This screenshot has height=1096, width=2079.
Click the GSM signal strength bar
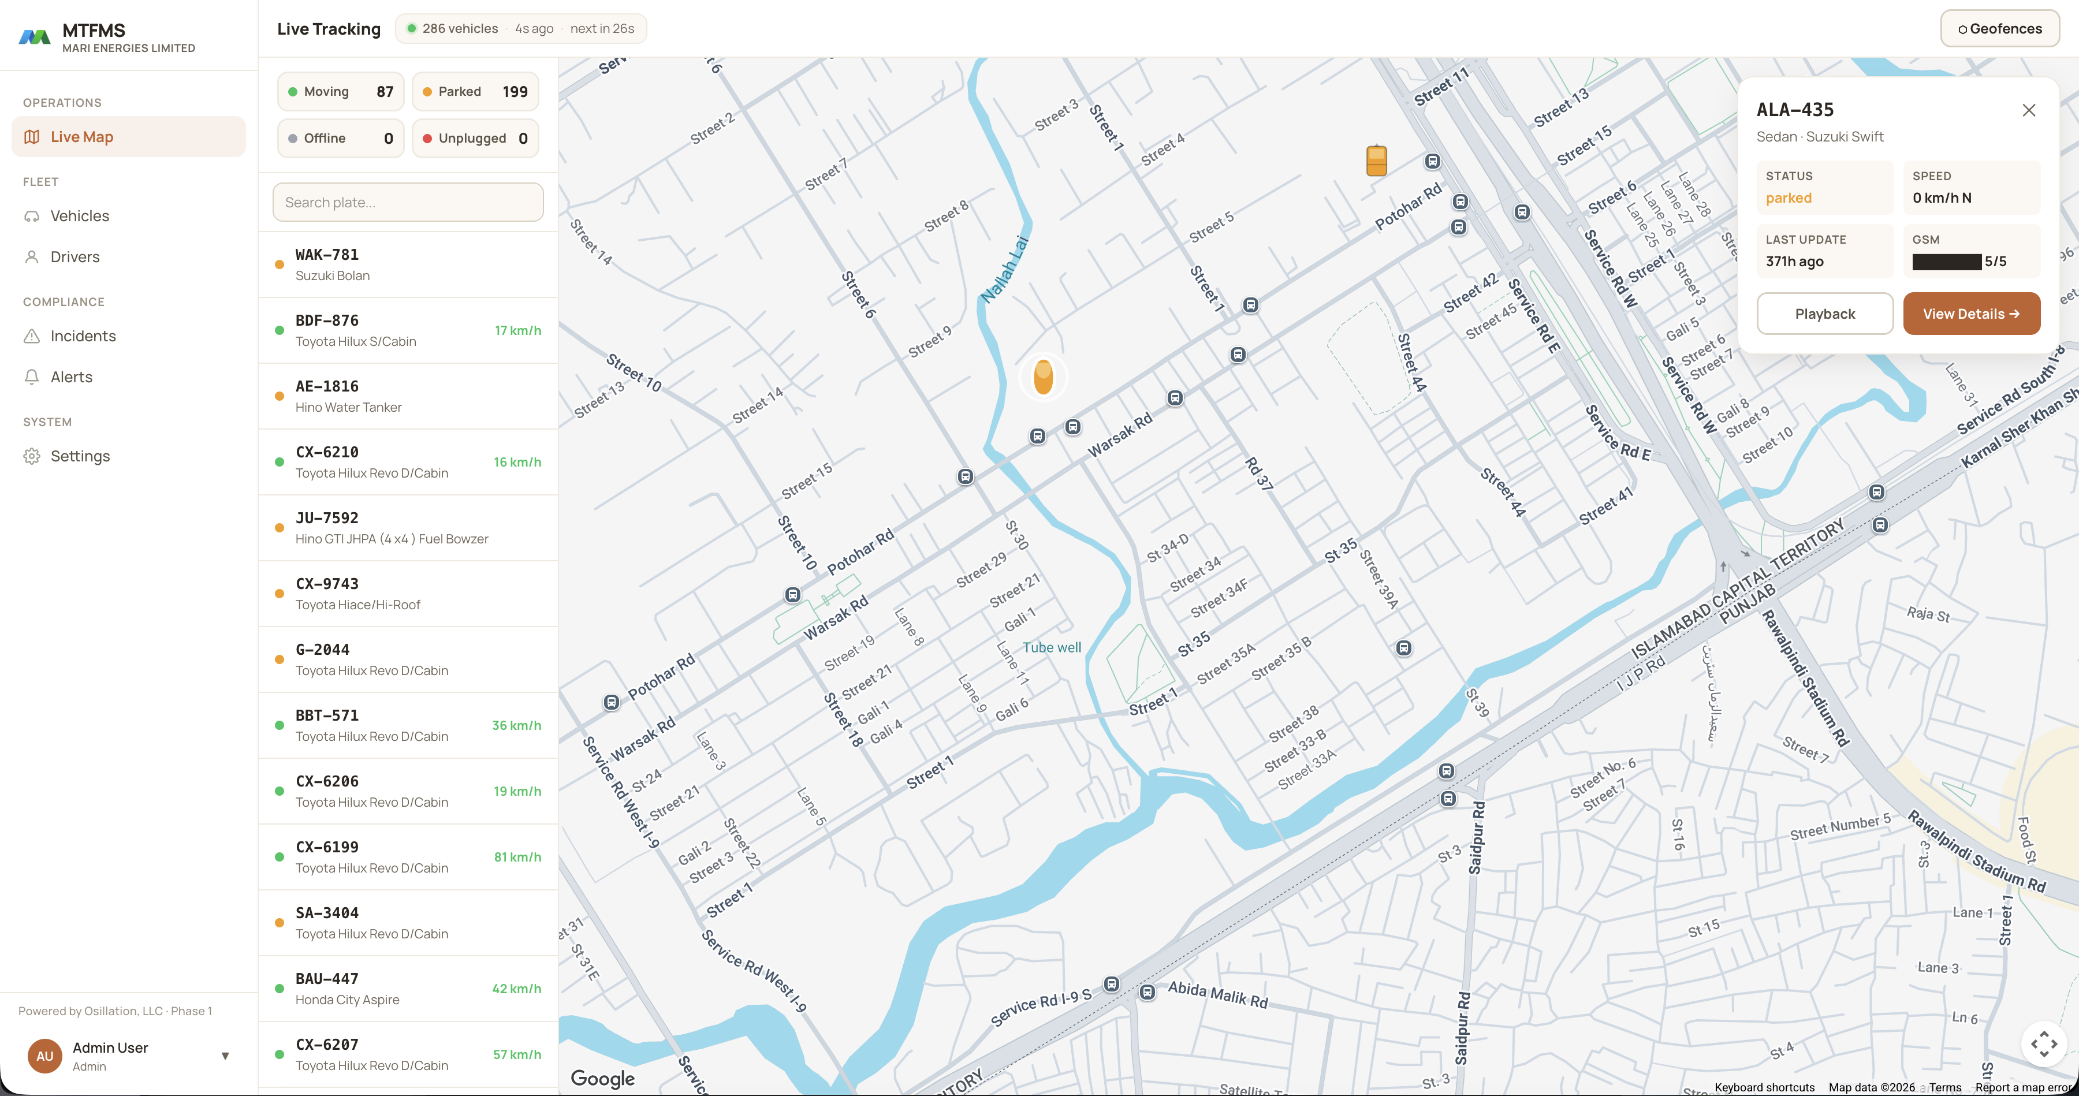pyautogui.click(x=1946, y=262)
